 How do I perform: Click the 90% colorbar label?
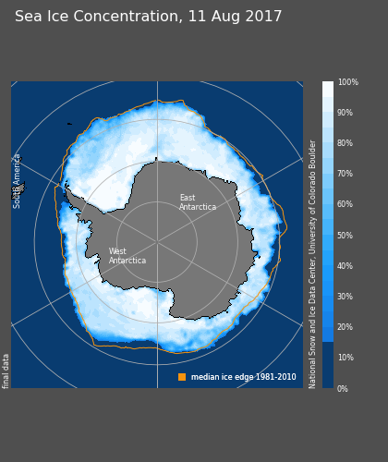pos(345,113)
